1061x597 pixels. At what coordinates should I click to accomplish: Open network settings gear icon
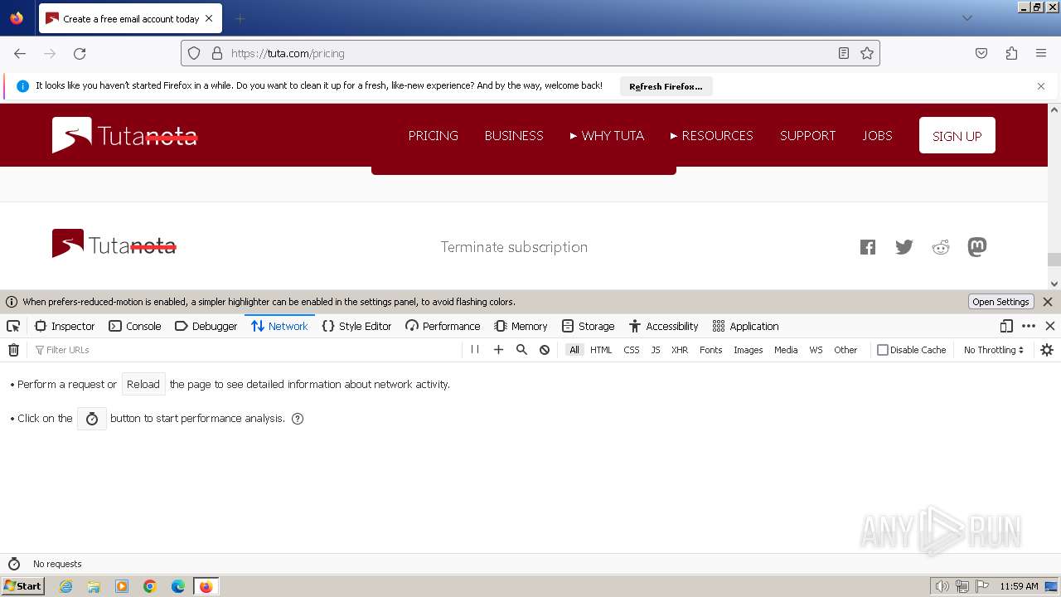[x=1047, y=350]
